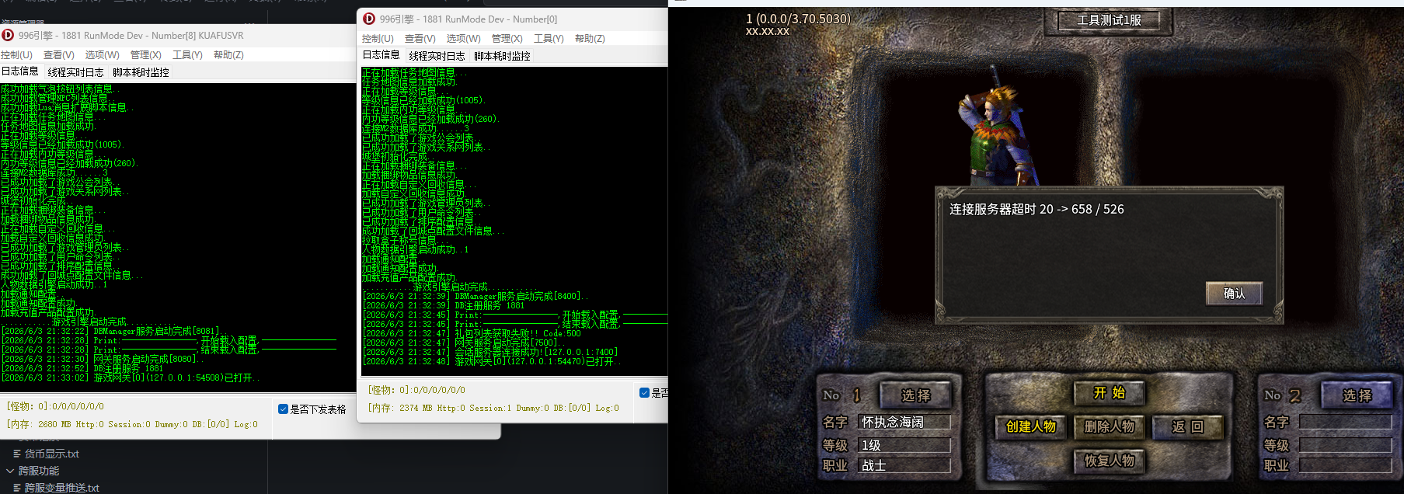The height and width of the screenshot is (494, 1404).
Task: Click 选择 for character slot No 1
Action: (x=915, y=395)
